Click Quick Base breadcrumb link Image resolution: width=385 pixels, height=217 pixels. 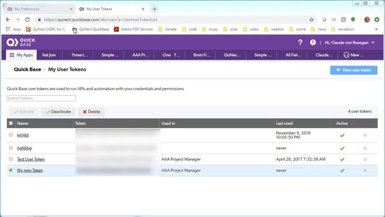pyautogui.click(x=27, y=69)
